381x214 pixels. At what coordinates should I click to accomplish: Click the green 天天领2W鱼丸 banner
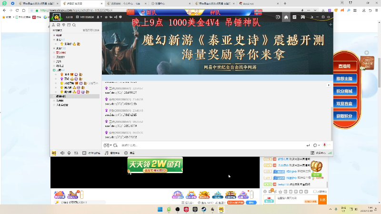tap(155, 165)
